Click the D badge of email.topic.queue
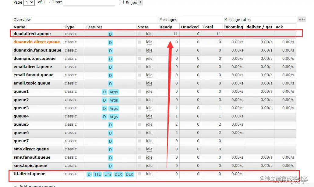 click(x=110, y=84)
